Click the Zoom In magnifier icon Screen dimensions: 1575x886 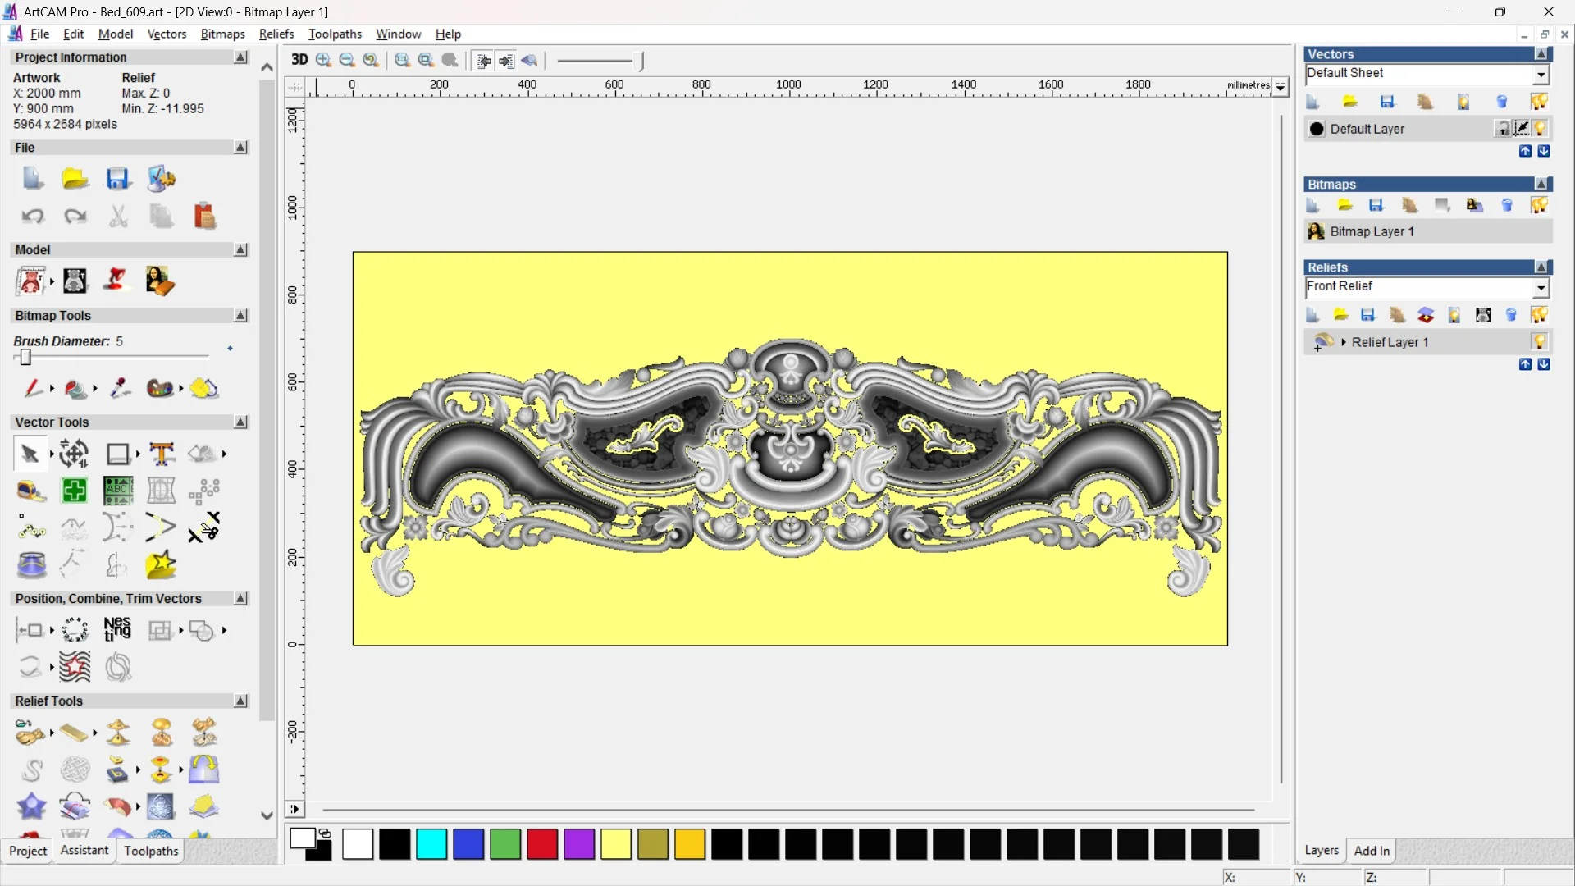point(324,60)
